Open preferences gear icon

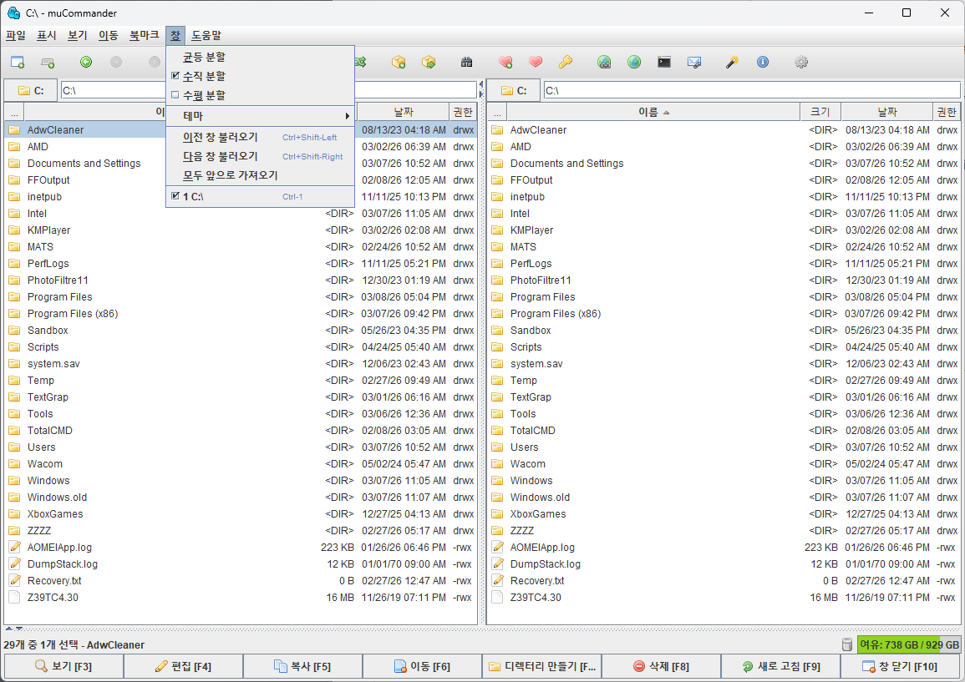pyautogui.click(x=800, y=62)
